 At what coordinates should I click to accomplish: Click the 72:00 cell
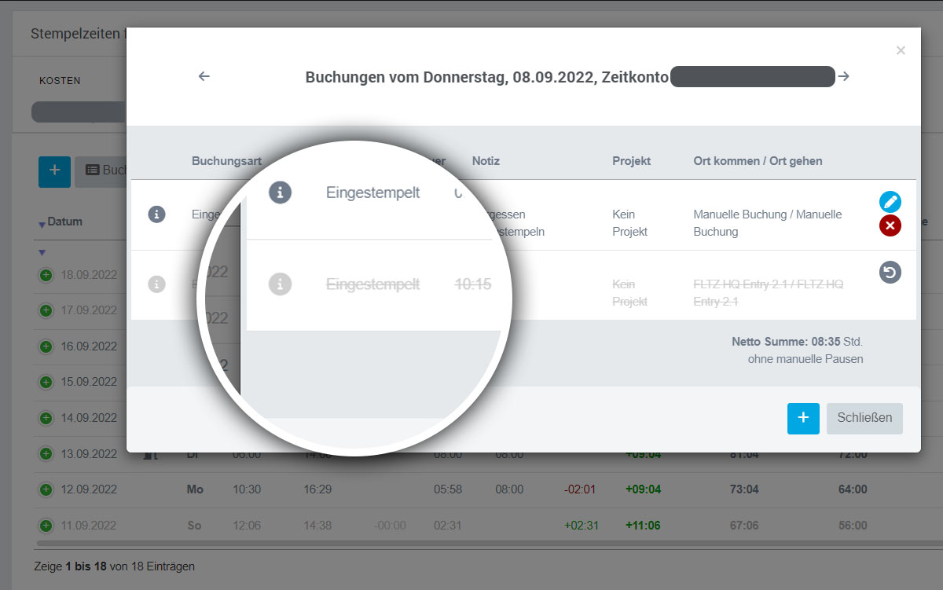(x=853, y=454)
